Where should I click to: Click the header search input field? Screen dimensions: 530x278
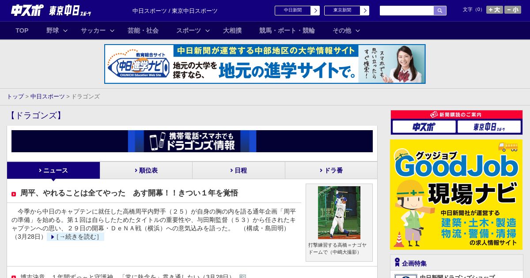pos(407,11)
